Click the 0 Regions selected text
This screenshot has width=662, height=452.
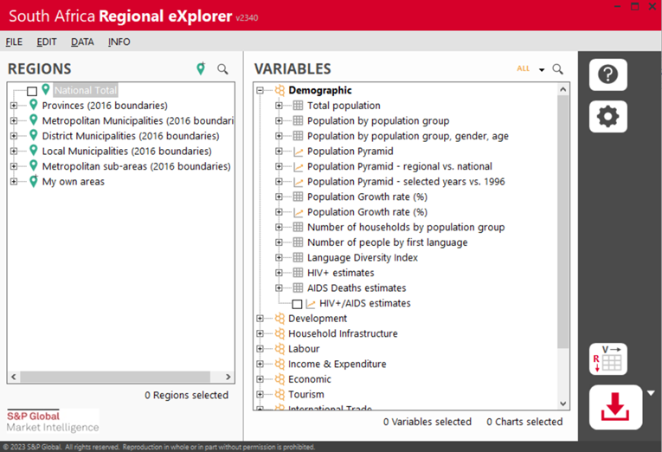[187, 395]
